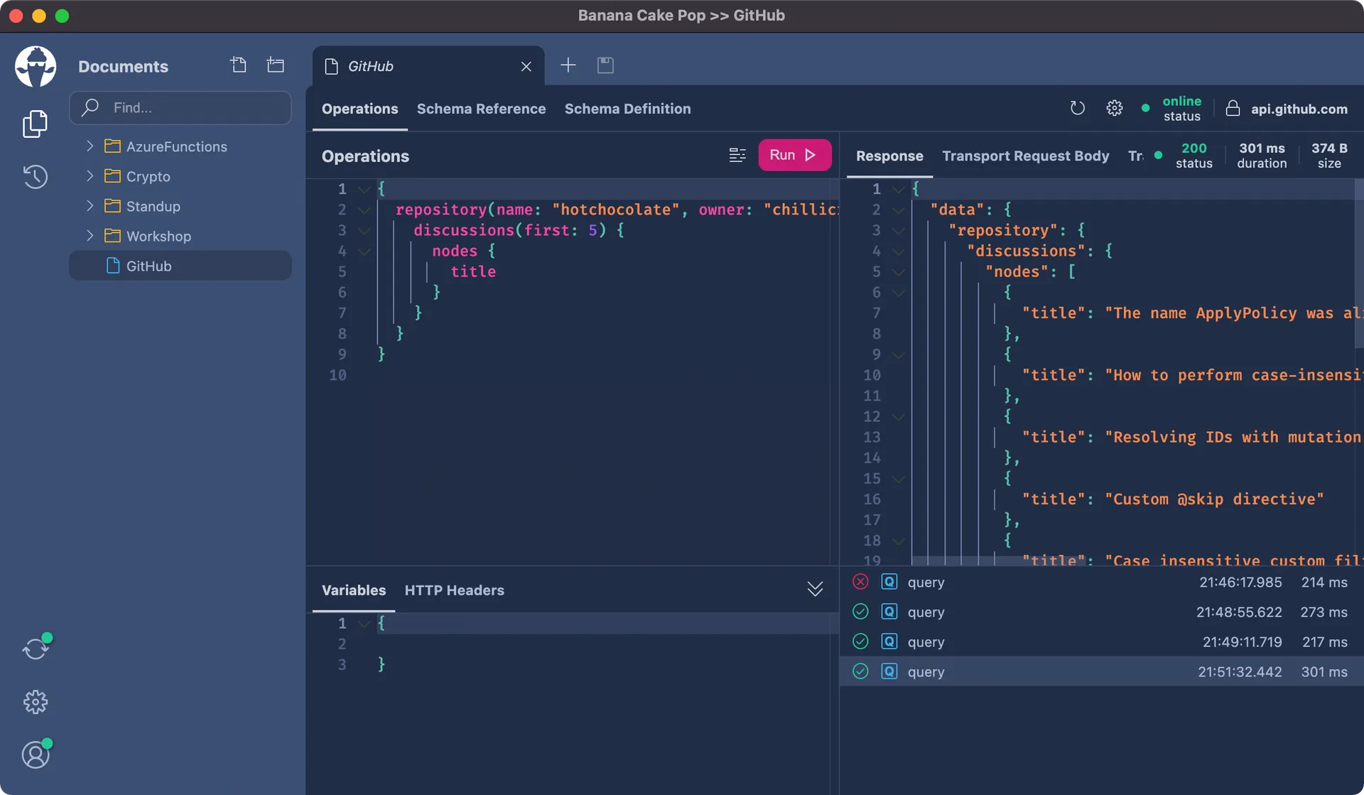Screen dimensions: 1364x795
Task: Select the GitHub document tab
Action: pyautogui.click(x=428, y=66)
